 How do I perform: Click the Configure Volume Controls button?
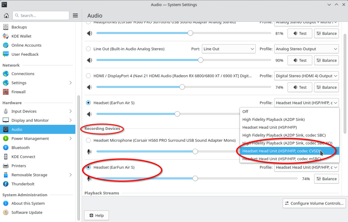(314, 203)
